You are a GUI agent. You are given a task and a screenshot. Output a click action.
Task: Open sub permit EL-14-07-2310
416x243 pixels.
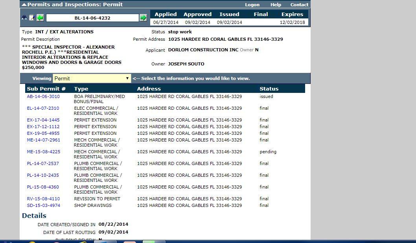[43, 108]
